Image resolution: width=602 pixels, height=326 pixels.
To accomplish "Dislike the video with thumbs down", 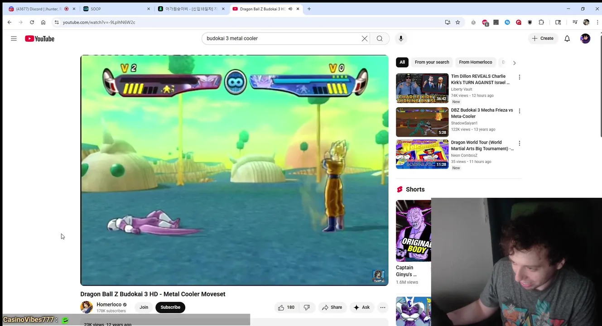I will [x=307, y=307].
